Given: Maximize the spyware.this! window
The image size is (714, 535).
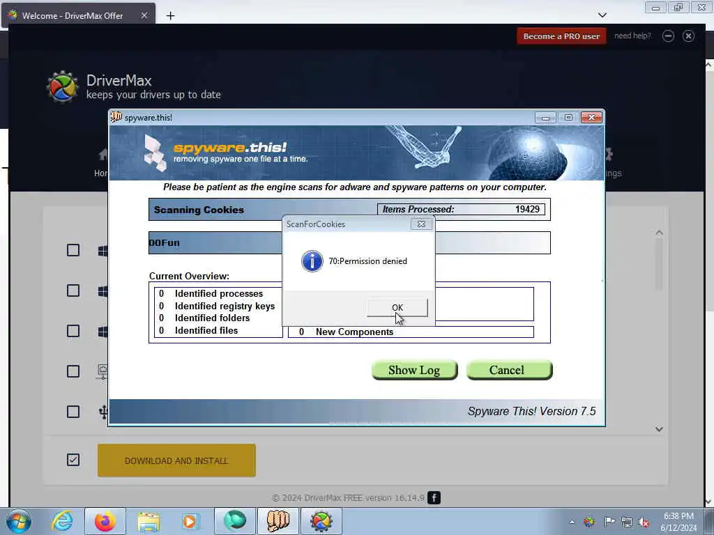Looking at the screenshot, I should click(568, 118).
